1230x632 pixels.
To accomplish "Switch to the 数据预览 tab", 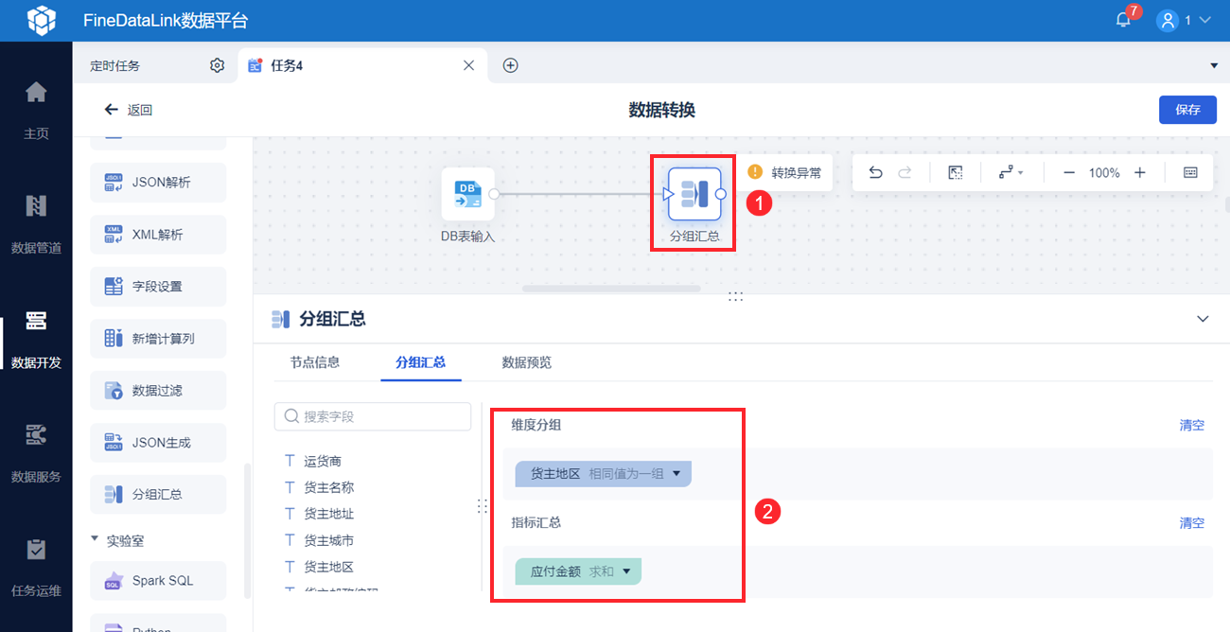I will point(527,362).
